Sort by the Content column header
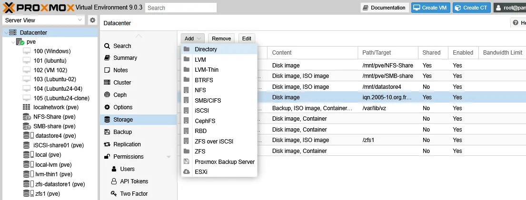526x200 pixels. [x=313, y=53]
